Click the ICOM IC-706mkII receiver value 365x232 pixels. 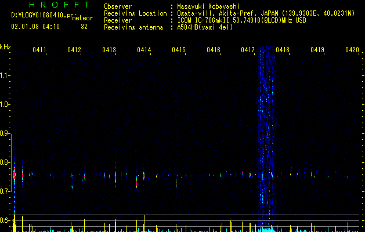click(241, 20)
